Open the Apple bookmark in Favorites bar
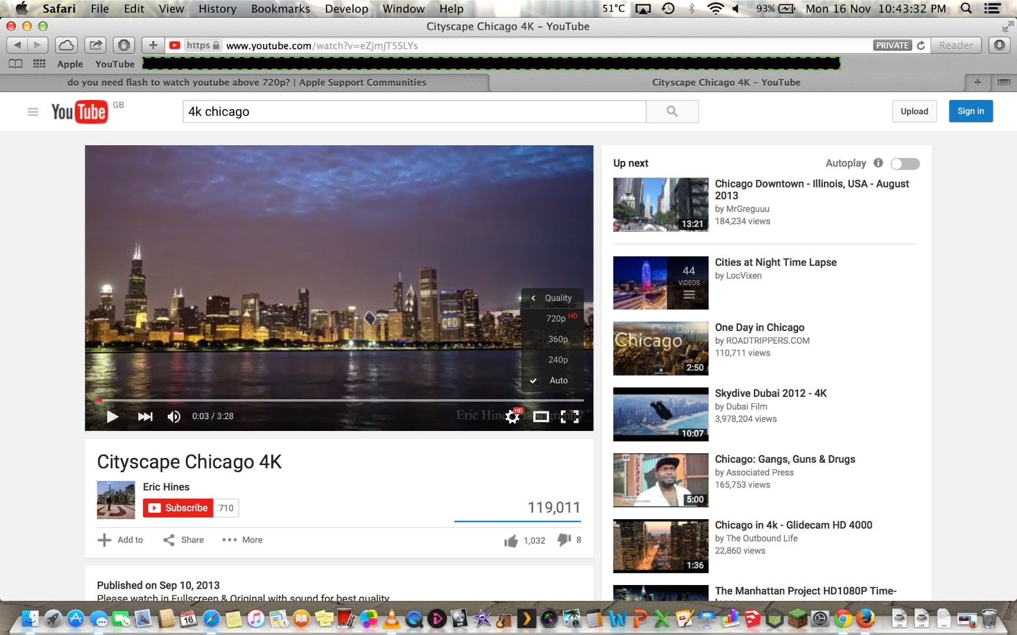The image size is (1017, 635). (69, 64)
